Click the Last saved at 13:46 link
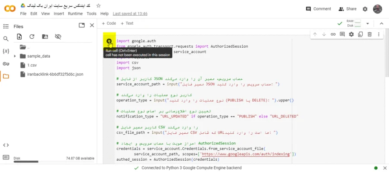This screenshot has width=389, height=172. pyautogui.click(x=130, y=14)
